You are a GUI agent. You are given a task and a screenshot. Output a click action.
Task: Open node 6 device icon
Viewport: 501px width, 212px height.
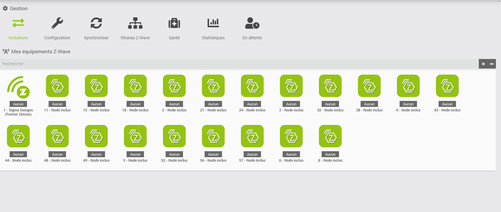(x=291, y=136)
